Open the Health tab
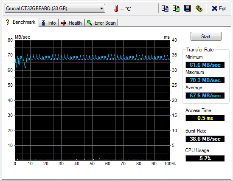233x181 pixels. tap(71, 23)
